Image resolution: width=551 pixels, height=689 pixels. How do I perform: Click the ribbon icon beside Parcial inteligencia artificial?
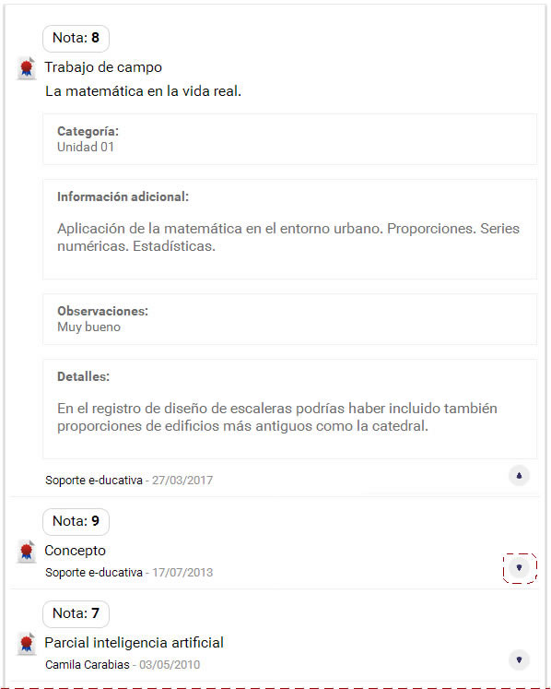point(27,644)
